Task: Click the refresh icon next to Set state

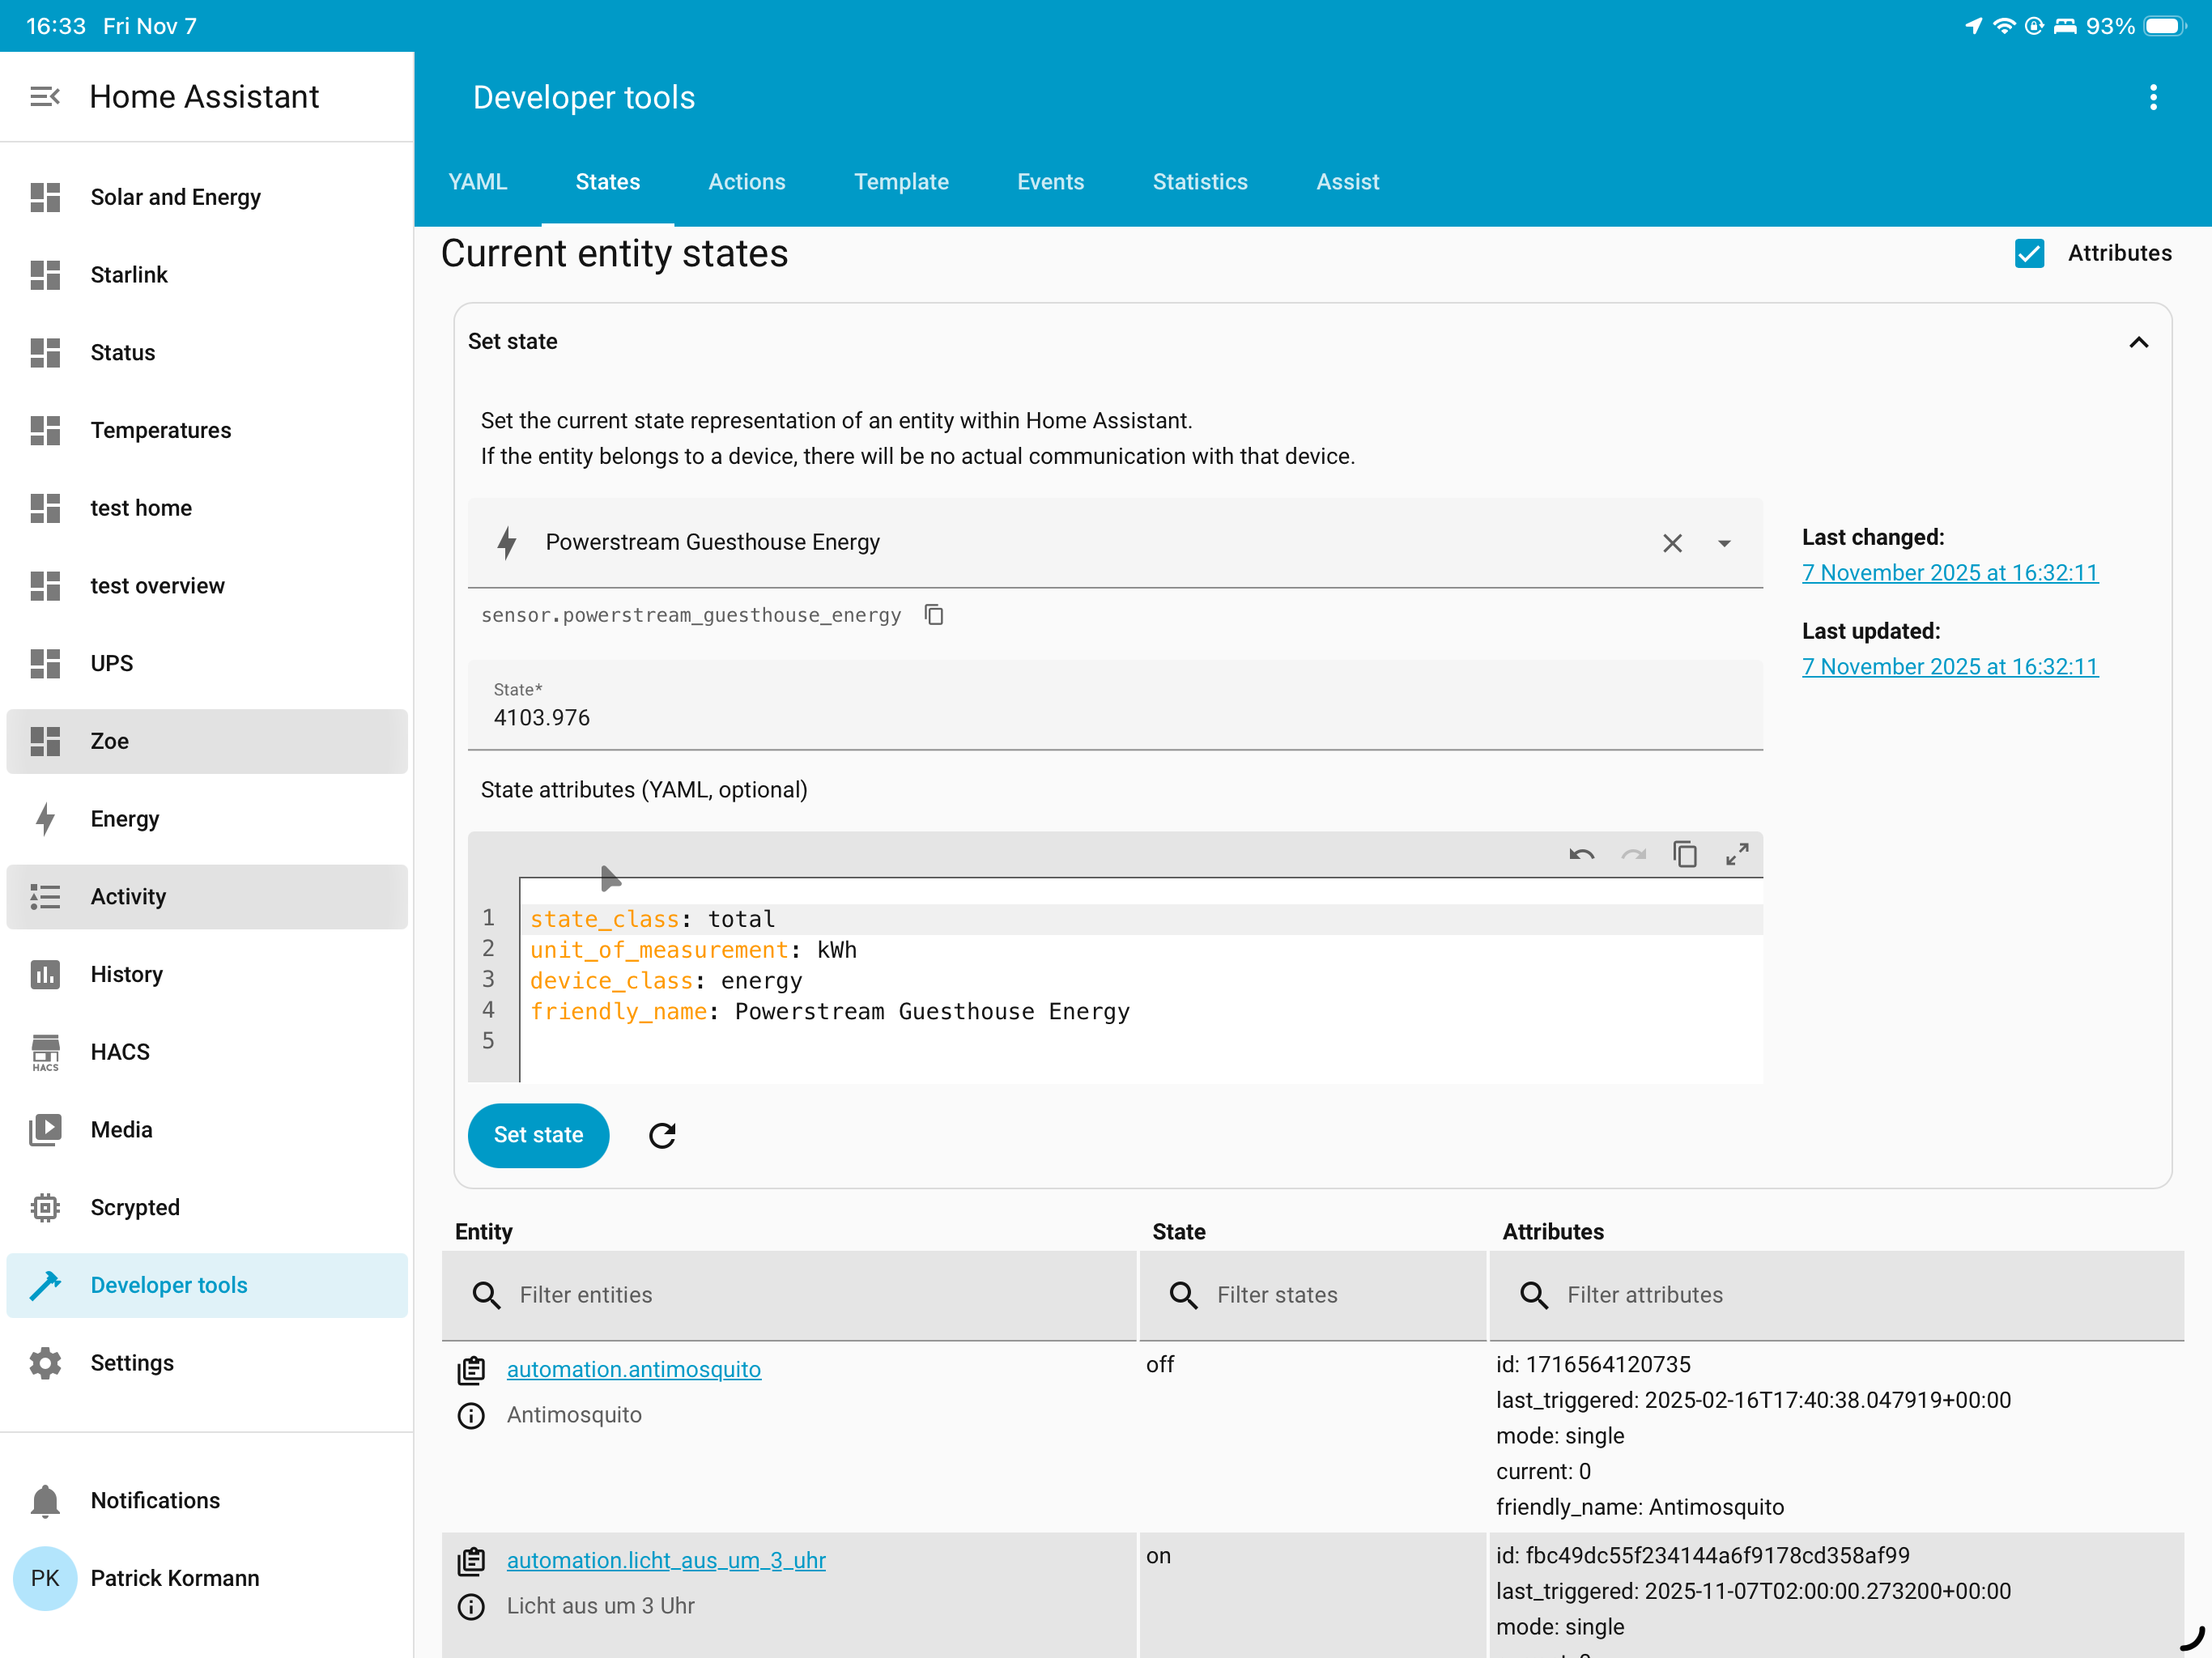Action: tap(662, 1135)
